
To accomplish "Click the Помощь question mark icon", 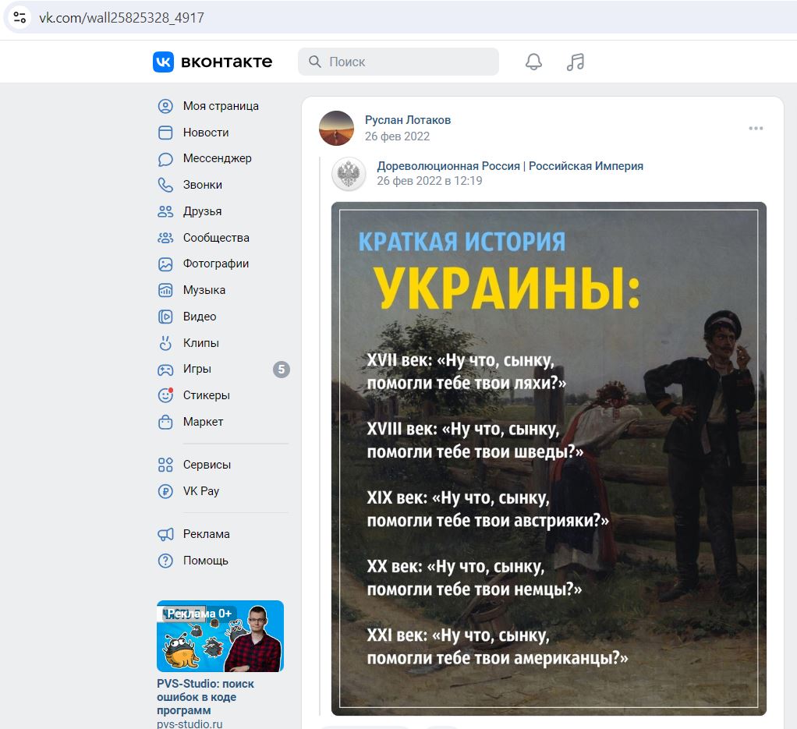I will click(165, 561).
